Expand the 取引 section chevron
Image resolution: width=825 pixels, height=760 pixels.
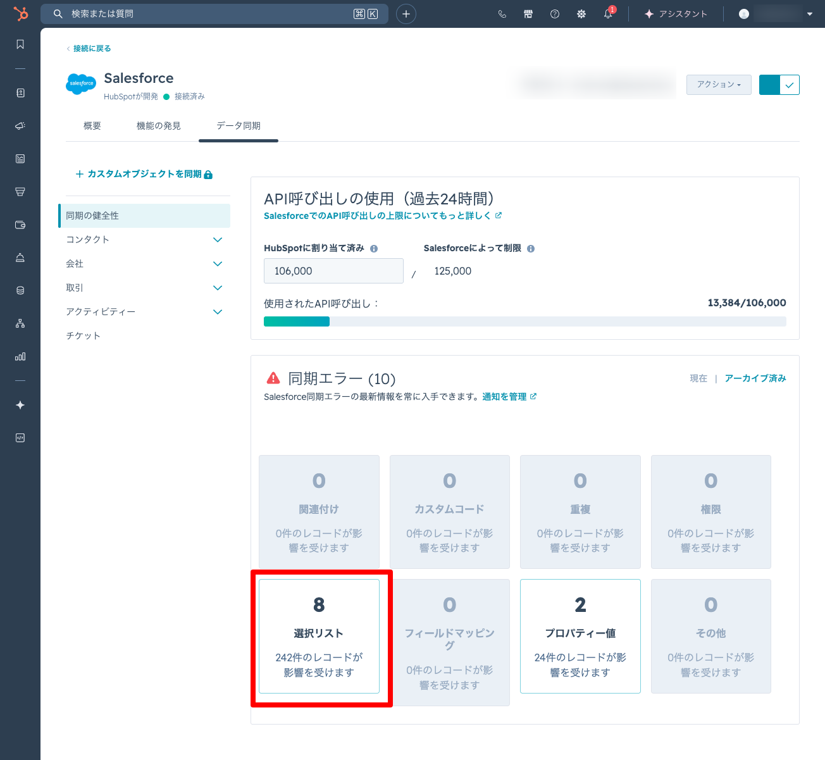pyautogui.click(x=218, y=288)
